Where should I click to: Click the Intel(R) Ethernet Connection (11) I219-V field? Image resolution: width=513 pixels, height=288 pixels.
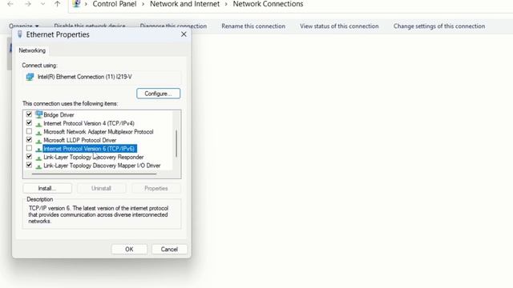103,77
